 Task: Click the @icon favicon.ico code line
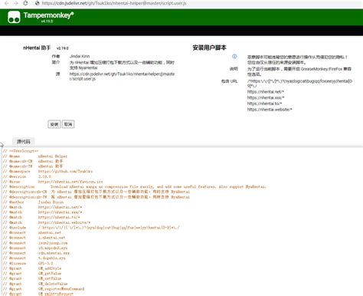pyautogui.click(x=53, y=182)
